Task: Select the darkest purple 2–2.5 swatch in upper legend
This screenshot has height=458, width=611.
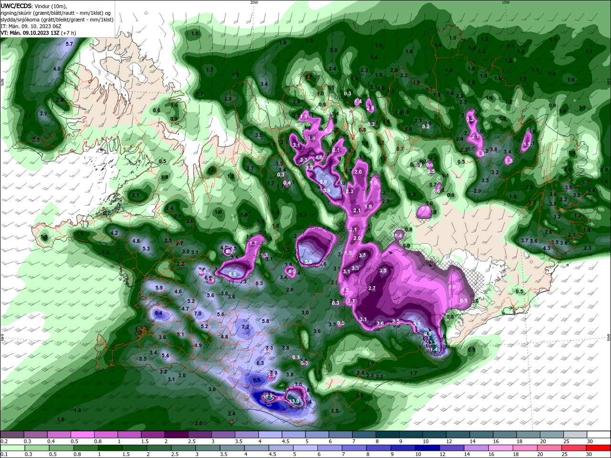Action: pos(176,434)
